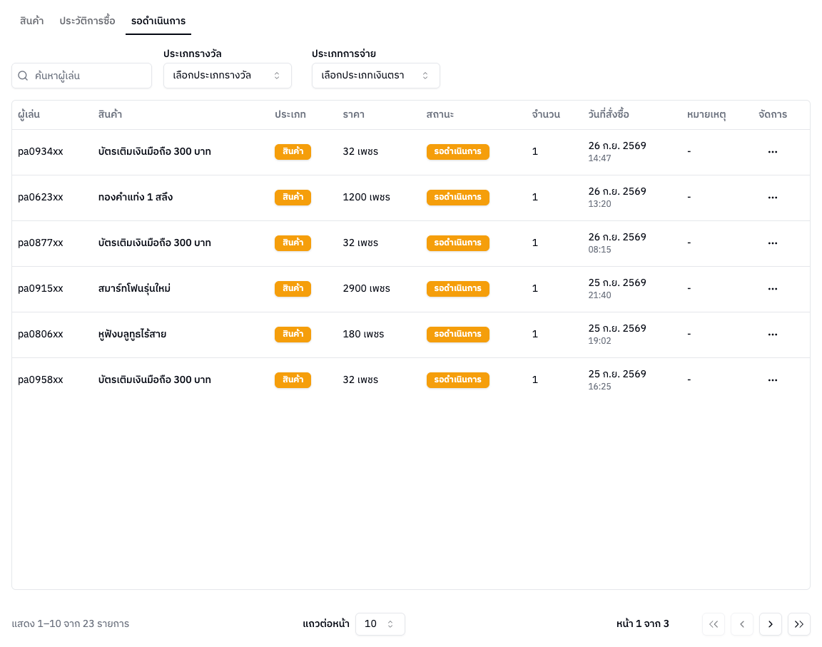Open actions menu for player pa0623xx
This screenshot has height=647, width=822.
pos(772,198)
